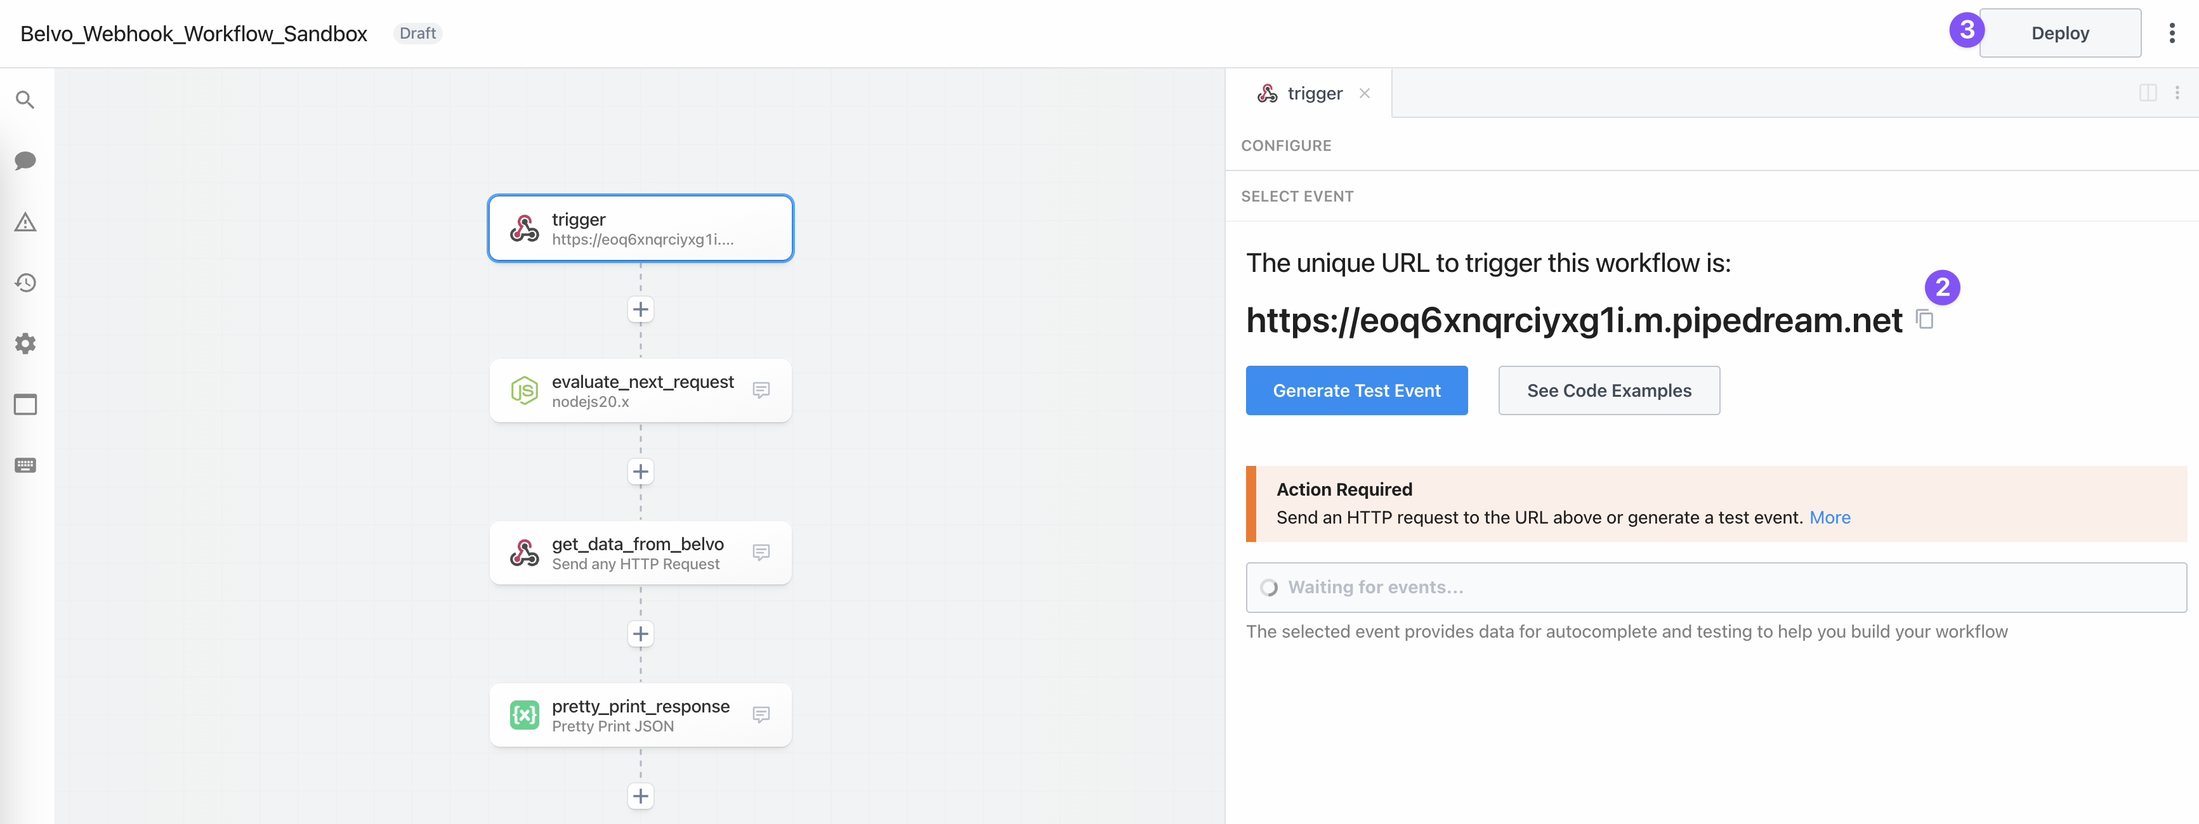Open note icon on get_data_from_belvo step
The width and height of the screenshot is (2199, 824).
761,553
